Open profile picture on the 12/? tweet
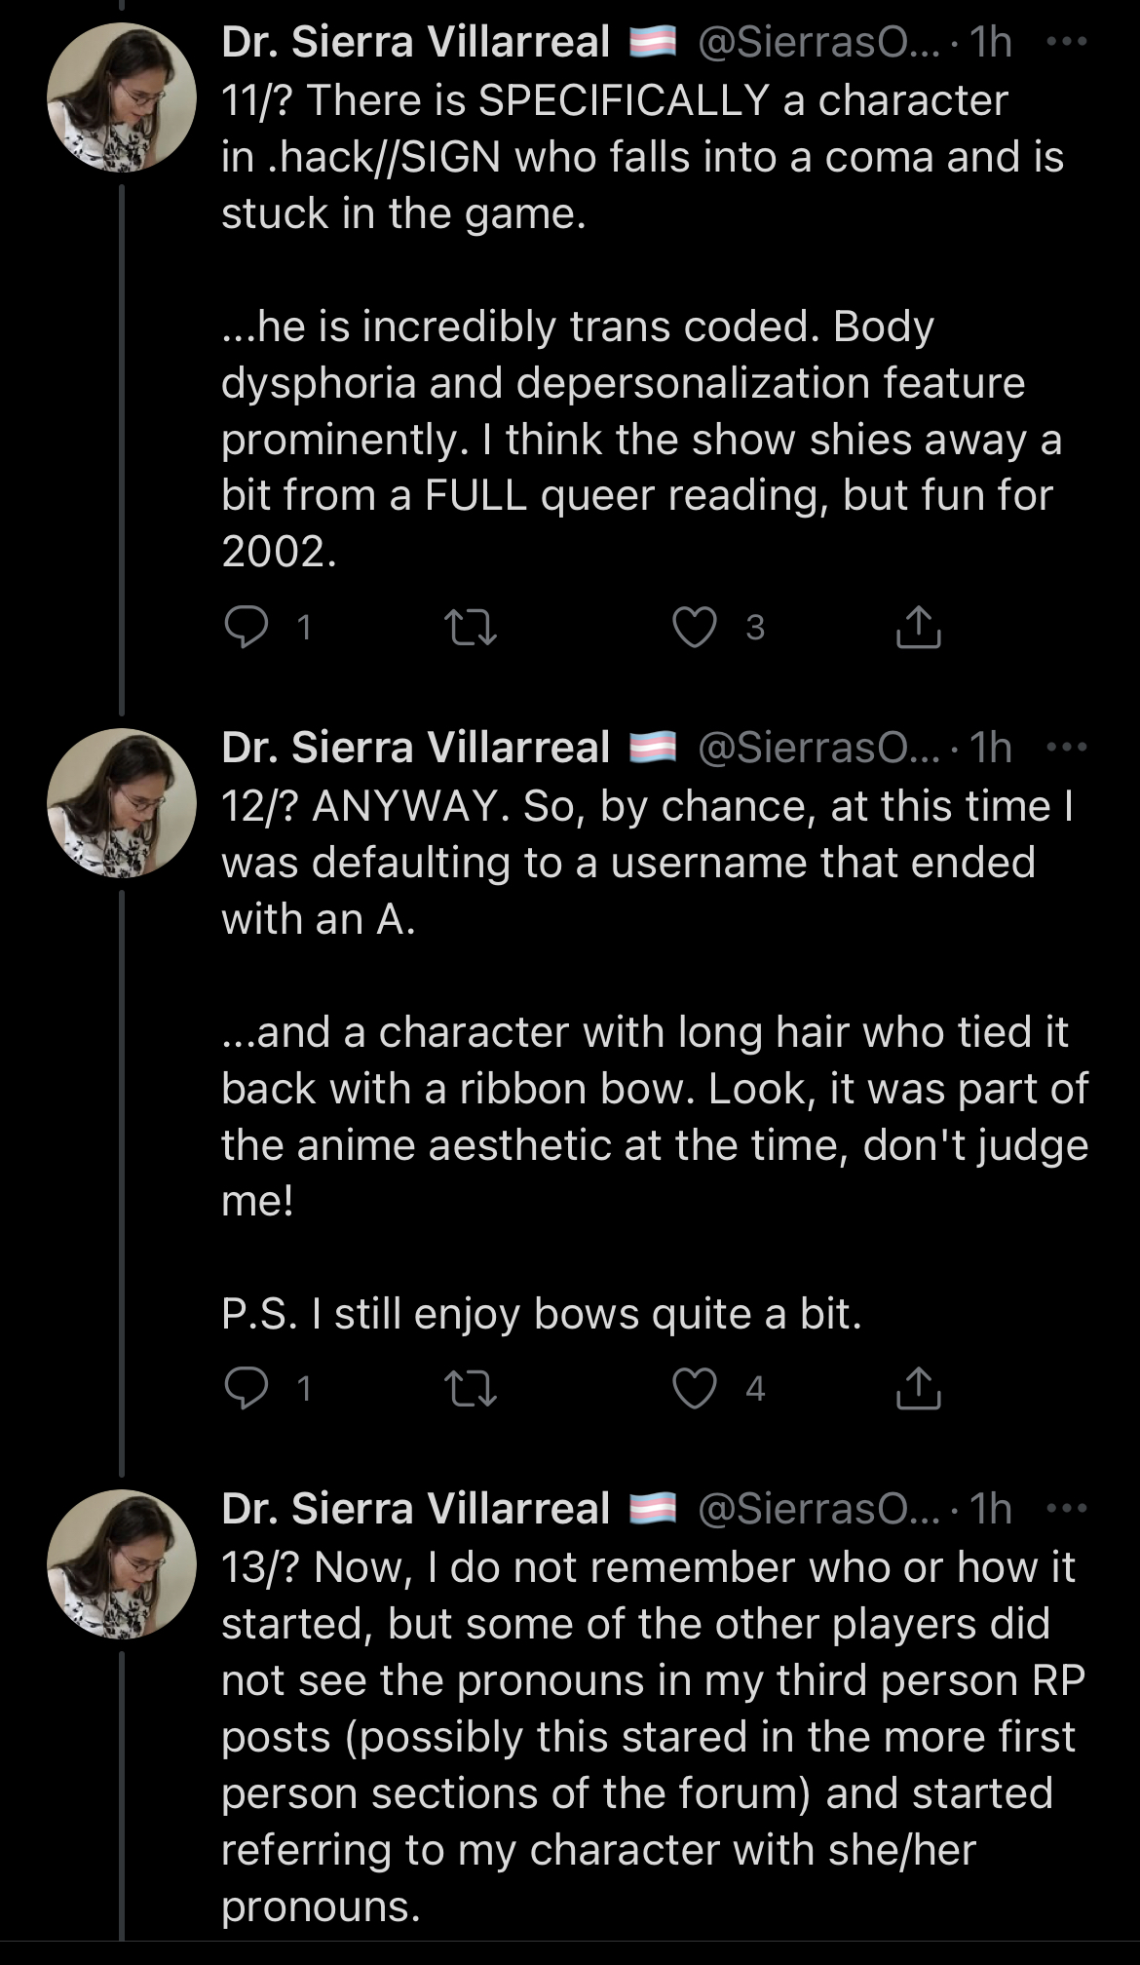This screenshot has width=1140, height=1965. [x=122, y=802]
